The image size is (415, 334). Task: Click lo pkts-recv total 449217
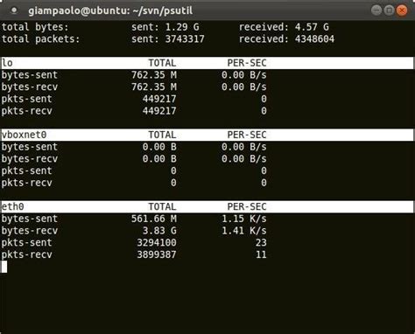click(159, 111)
